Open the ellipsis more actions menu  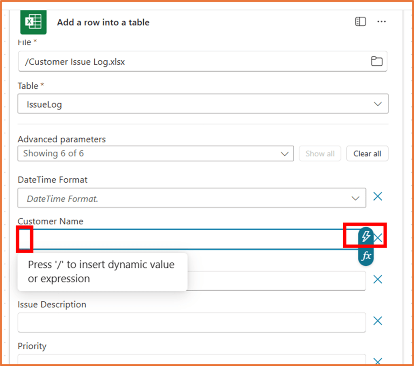pos(381,21)
